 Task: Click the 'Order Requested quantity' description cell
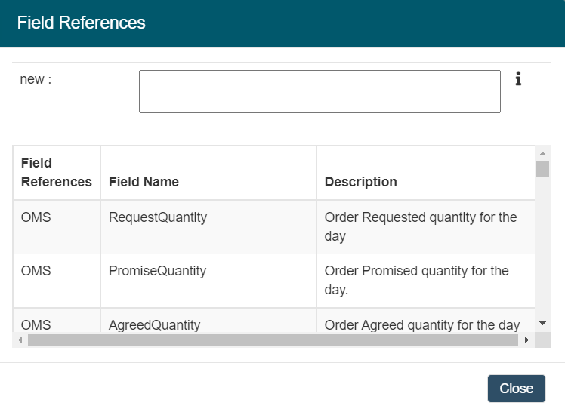point(421,226)
